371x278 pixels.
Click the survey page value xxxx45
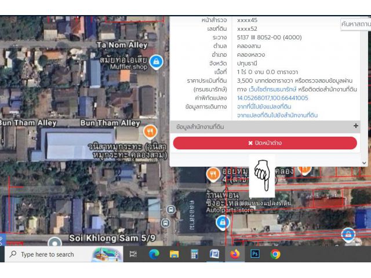pos(247,20)
